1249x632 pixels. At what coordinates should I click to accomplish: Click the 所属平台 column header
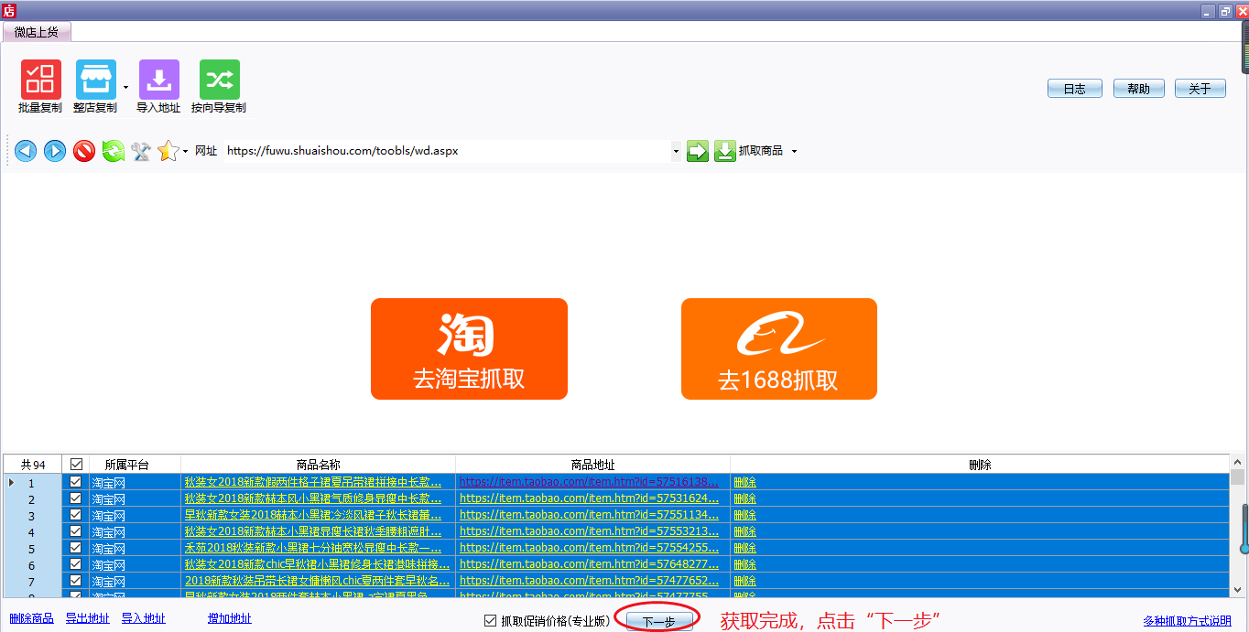point(127,465)
